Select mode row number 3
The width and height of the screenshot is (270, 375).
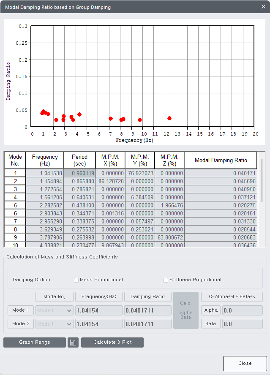[15, 190]
